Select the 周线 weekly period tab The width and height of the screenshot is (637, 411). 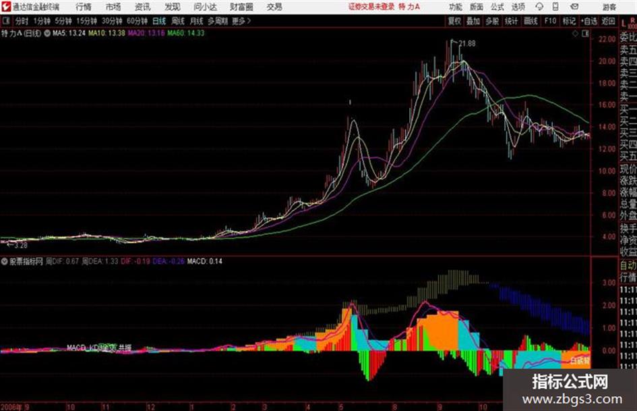point(178,21)
